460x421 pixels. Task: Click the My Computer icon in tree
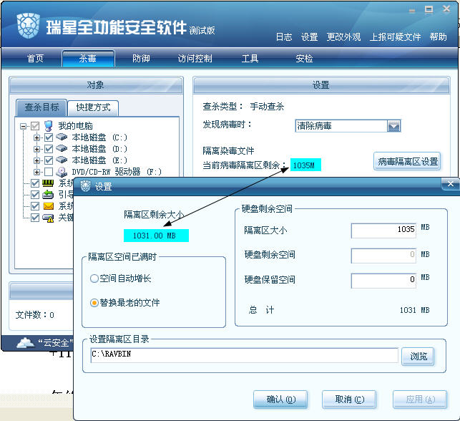(x=48, y=125)
